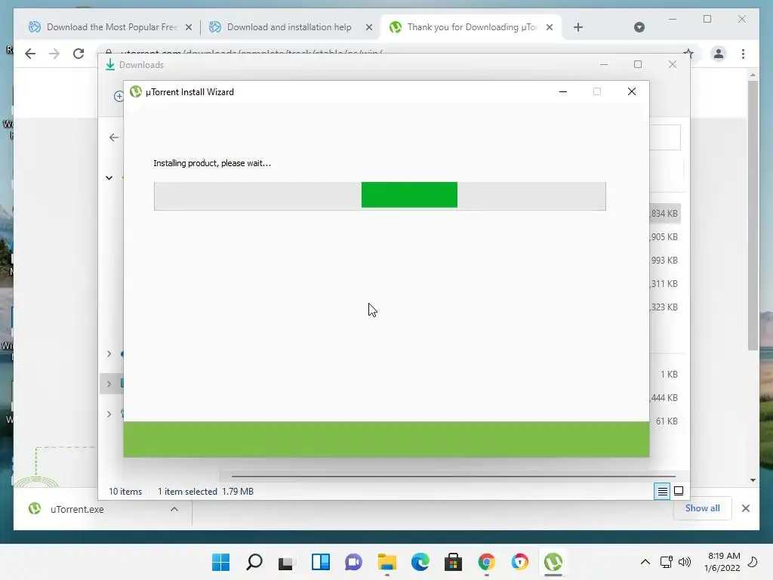This screenshot has height=580, width=773.
Task: Click the Downloads window title icon
Action: coord(110,65)
